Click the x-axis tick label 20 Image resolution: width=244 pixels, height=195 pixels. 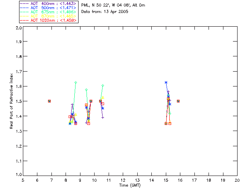[x=237, y=180]
